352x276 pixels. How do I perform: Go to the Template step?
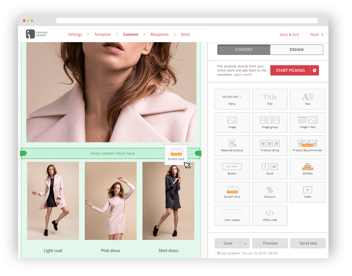coord(102,34)
